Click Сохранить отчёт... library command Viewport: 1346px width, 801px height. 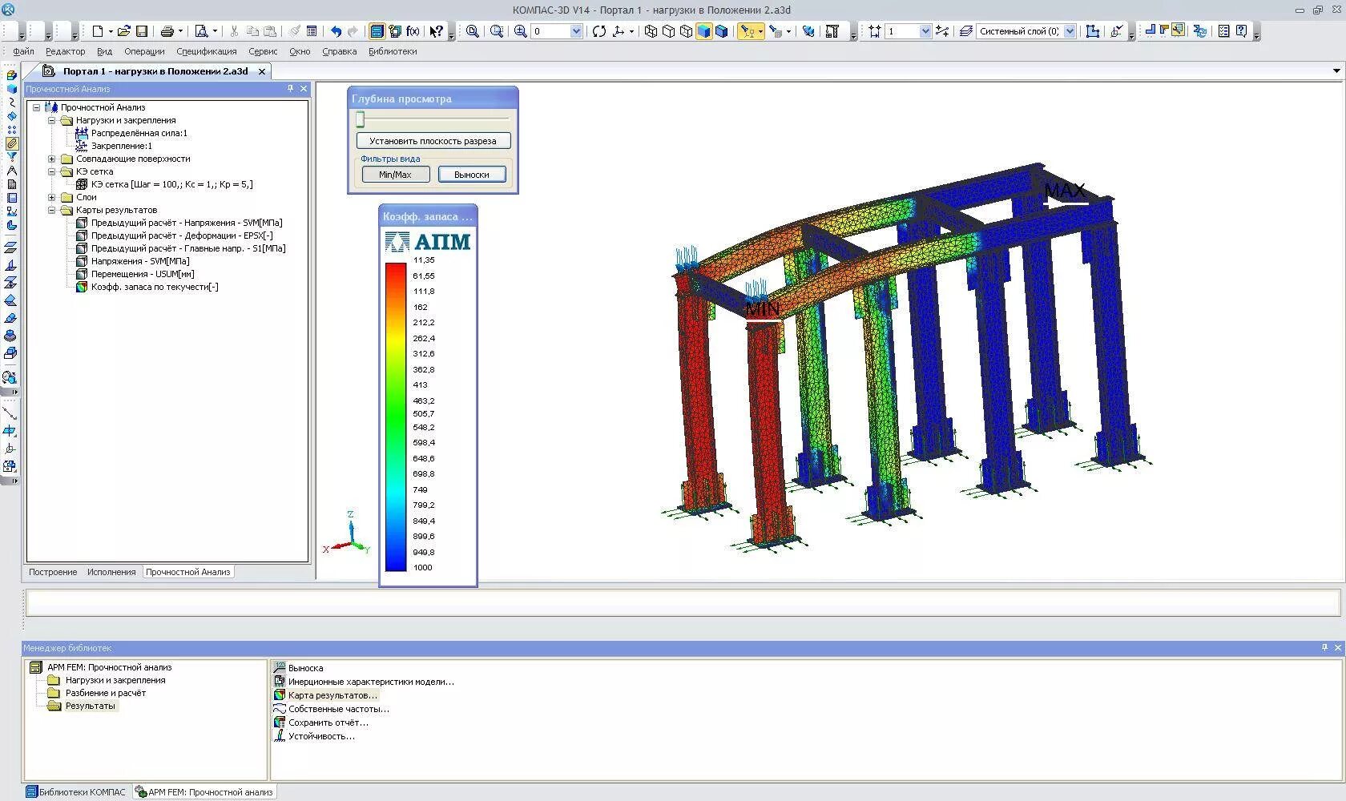[x=328, y=723]
